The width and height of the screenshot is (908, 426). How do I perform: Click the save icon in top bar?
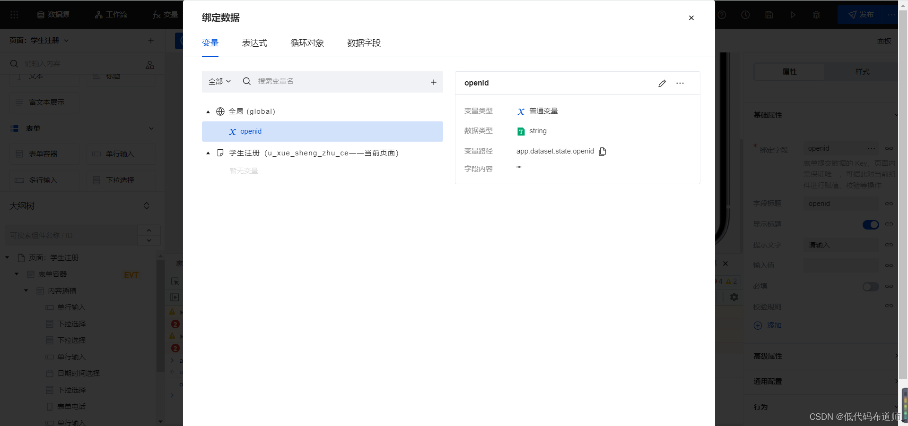[769, 15]
